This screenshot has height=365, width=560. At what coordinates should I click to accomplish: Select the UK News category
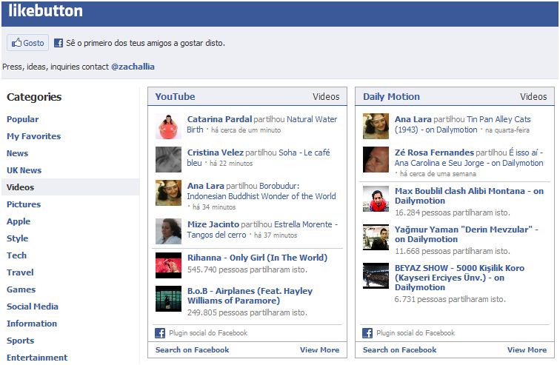tap(24, 170)
